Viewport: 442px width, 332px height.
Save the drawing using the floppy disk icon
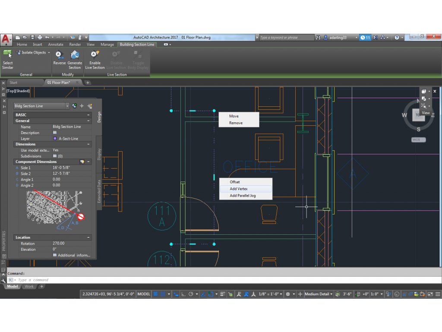32,37
